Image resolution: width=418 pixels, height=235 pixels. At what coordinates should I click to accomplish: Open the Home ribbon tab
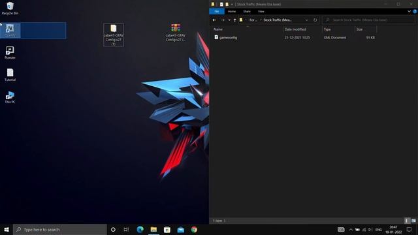point(232,12)
